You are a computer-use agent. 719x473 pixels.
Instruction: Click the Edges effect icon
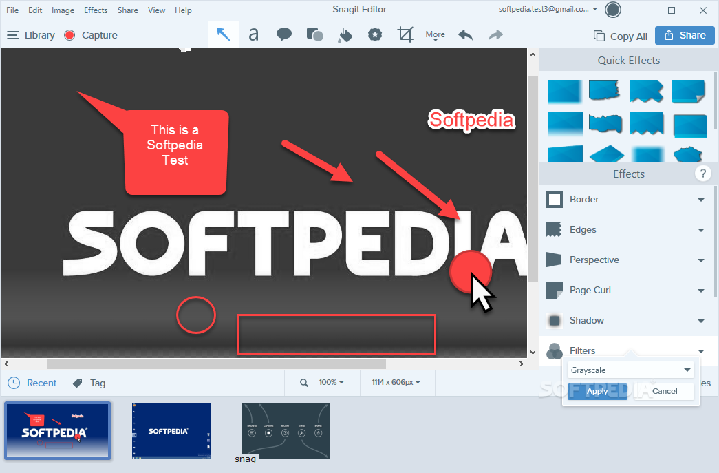(x=555, y=230)
